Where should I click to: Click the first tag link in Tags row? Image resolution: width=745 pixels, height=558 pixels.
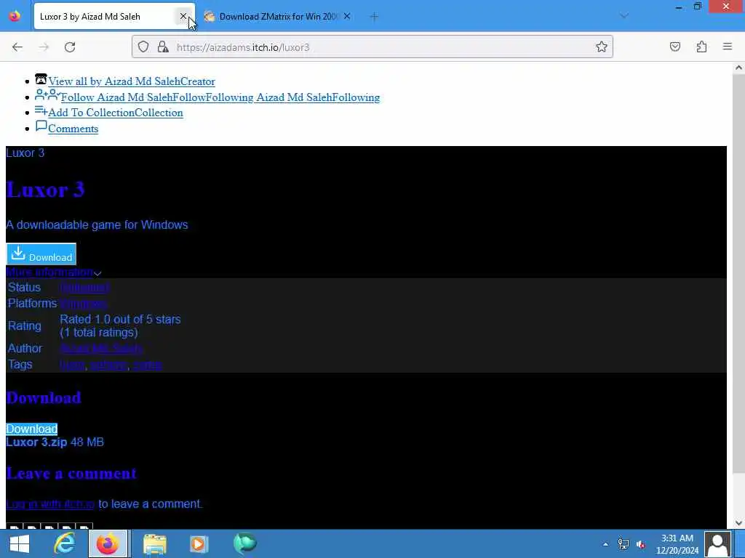pos(72,365)
